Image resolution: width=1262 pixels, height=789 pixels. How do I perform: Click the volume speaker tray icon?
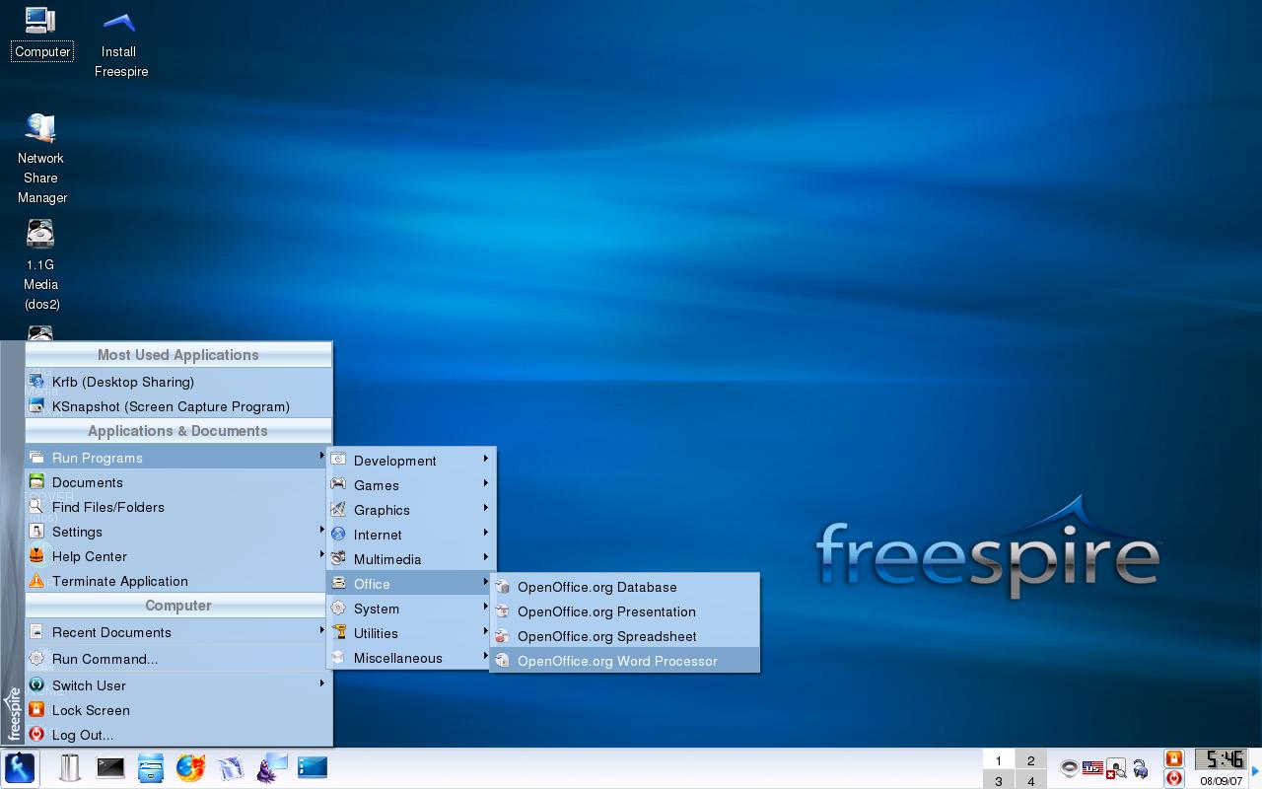pos(1069,768)
